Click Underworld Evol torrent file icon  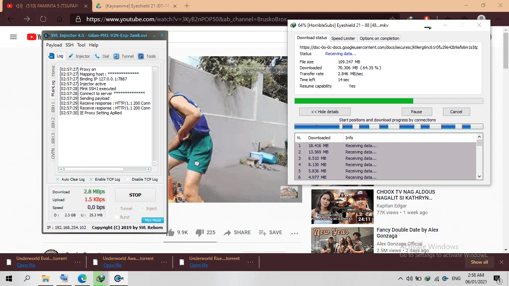(x=9, y=262)
